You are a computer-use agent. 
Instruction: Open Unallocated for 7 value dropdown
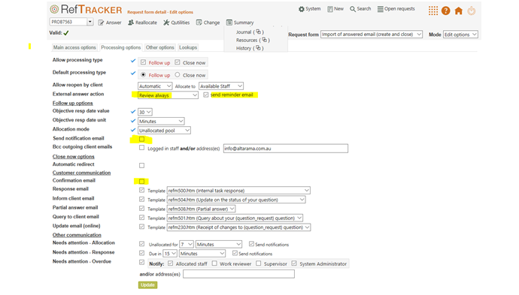(x=187, y=245)
